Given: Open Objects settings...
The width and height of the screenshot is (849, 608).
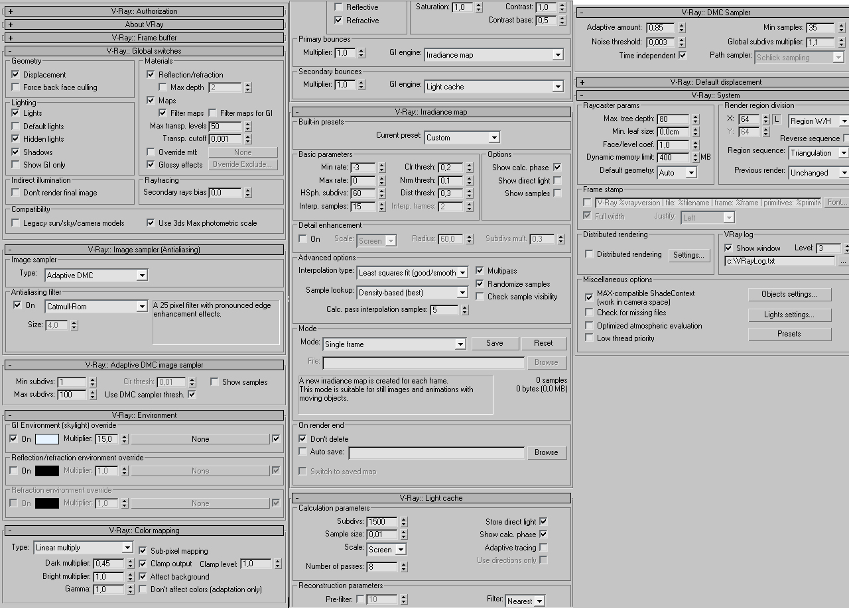Looking at the screenshot, I should pos(789,294).
